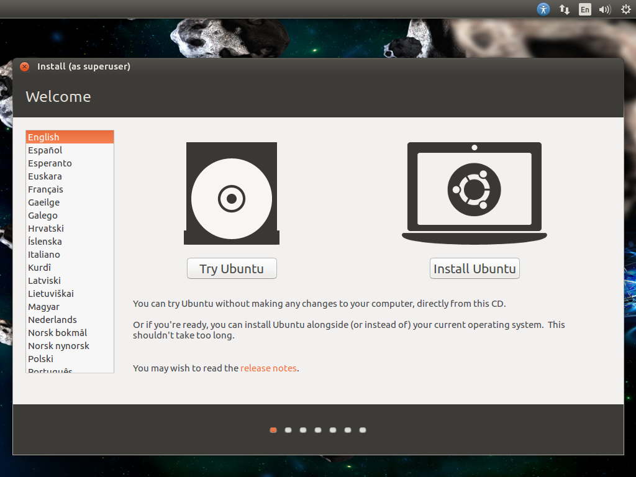Select Nederlands in the language list

[x=70, y=320]
